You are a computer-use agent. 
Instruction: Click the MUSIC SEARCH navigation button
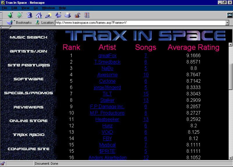28,37
